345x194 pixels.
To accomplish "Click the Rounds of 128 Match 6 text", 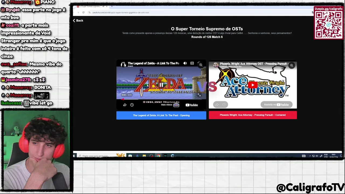I will 207,37.
